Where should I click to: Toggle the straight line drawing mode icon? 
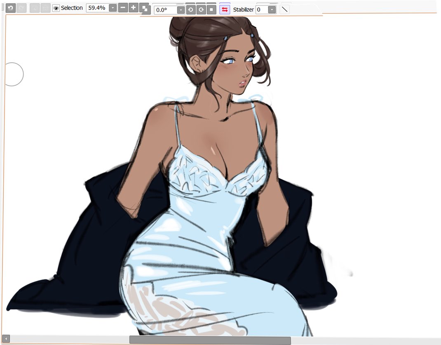285,9
